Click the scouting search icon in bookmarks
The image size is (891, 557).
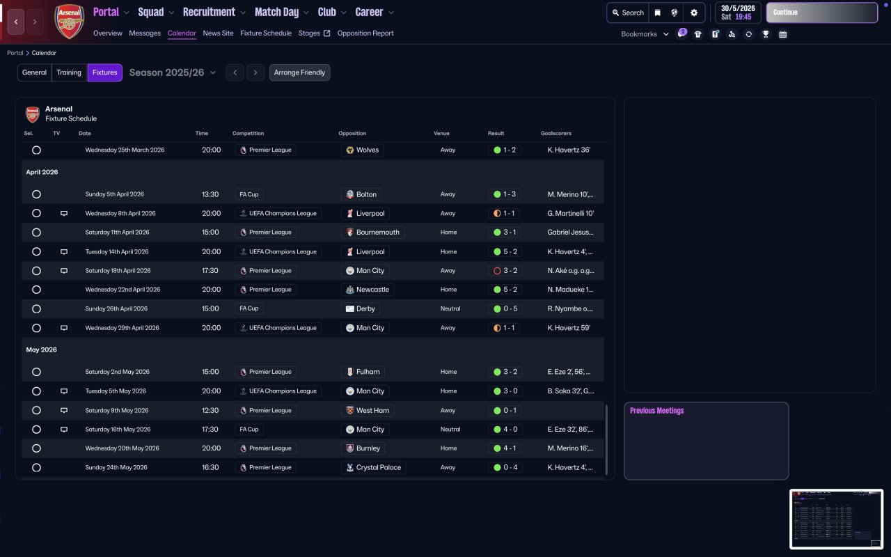tap(732, 34)
